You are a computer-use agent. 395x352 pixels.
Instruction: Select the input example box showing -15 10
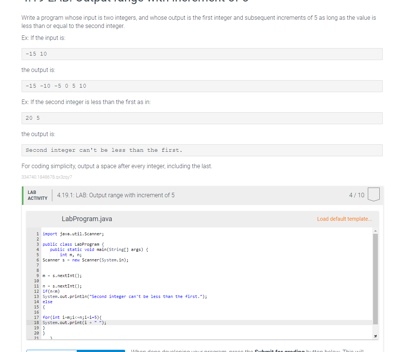[x=201, y=54]
